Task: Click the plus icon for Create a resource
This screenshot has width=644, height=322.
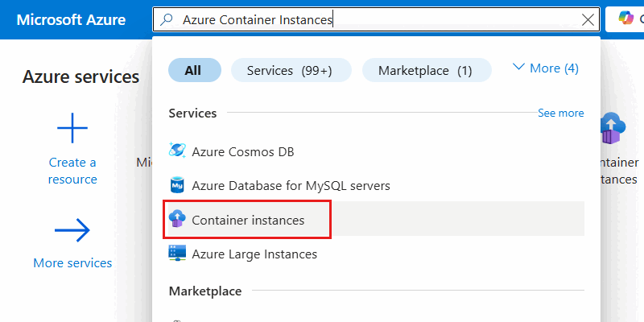Action: [72, 129]
